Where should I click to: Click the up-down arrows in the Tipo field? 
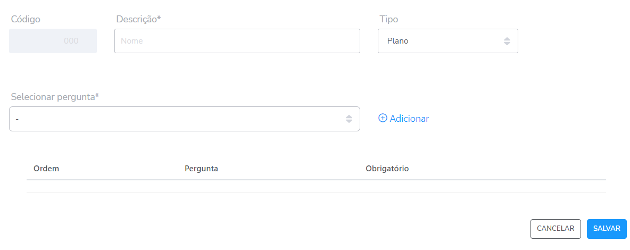click(x=507, y=41)
